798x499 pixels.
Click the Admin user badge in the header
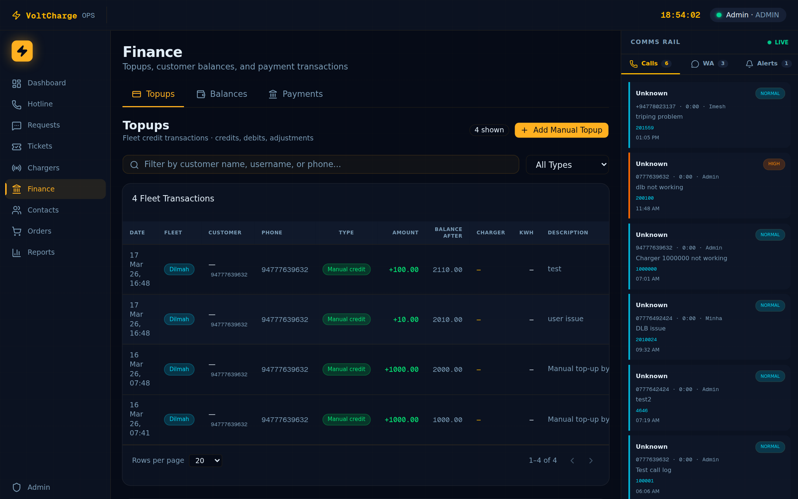748,15
